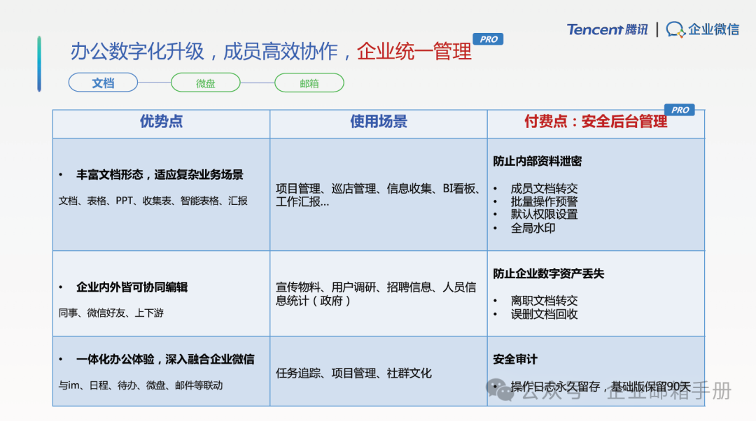Click the line 与im、日程、待办、微盘、邮件等联动

[x=141, y=385]
